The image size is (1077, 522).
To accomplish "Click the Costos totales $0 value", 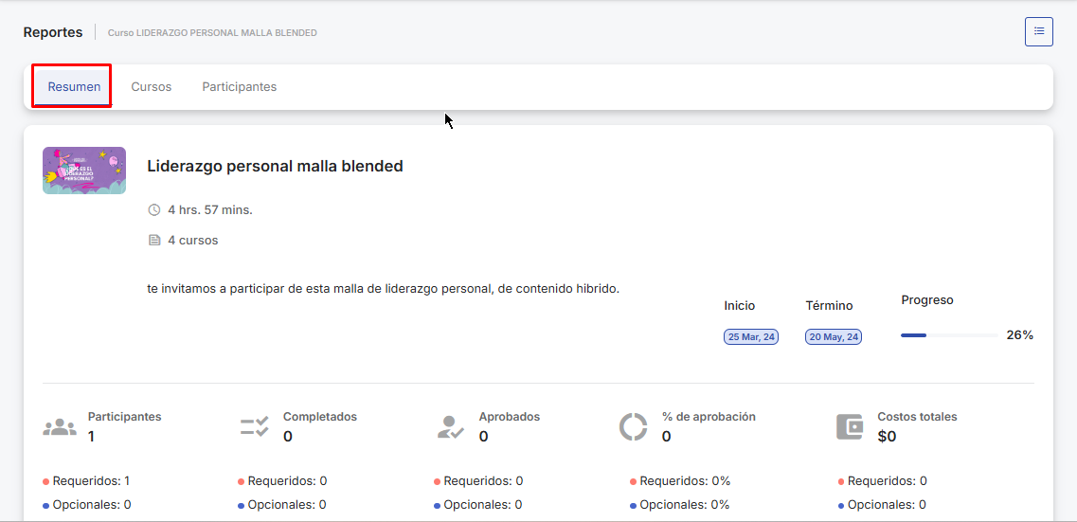I will point(887,437).
